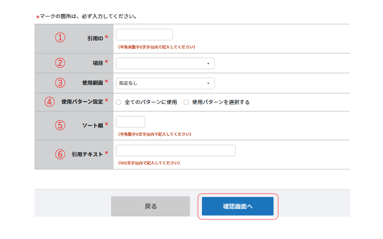
Task: Select the 全てのパターンに使用 radio button
Action: [x=119, y=102]
